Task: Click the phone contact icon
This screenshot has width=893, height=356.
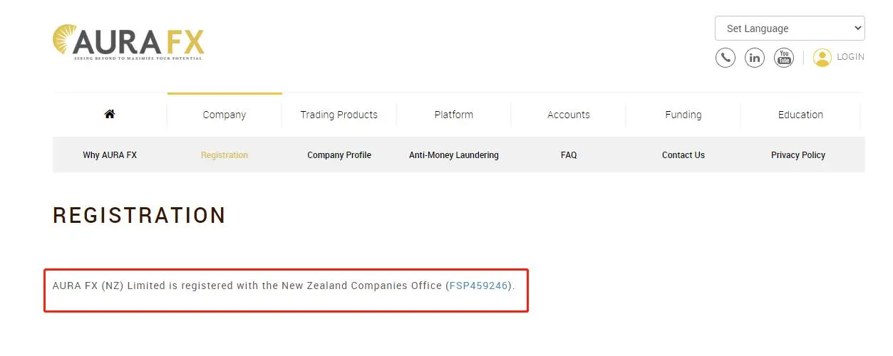Action: tap(725, 58)
